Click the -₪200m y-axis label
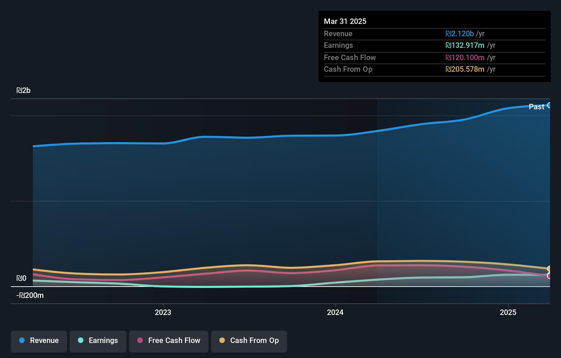This screenshot has width=561, height=358. tap(30, 295)
